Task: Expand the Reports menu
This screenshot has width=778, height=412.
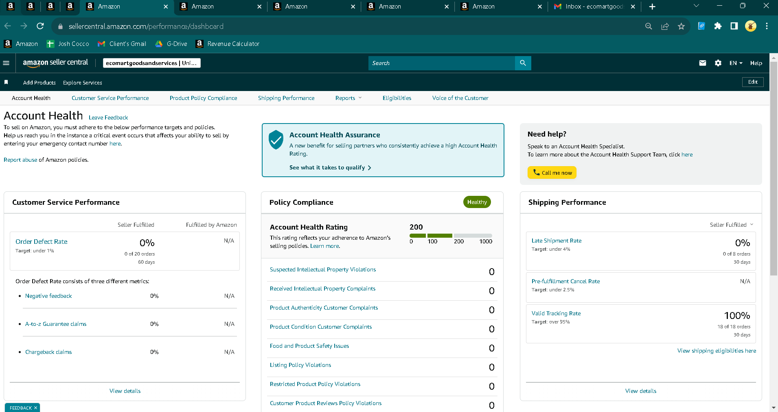Action: pos(348,98)
